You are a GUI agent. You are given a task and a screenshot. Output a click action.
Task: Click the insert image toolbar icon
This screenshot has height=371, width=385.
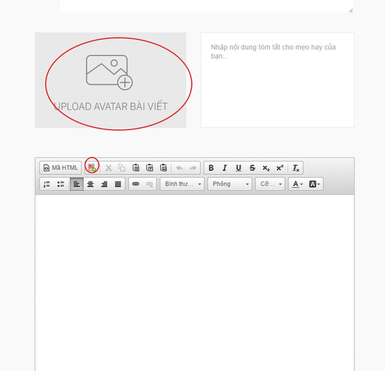92,168
